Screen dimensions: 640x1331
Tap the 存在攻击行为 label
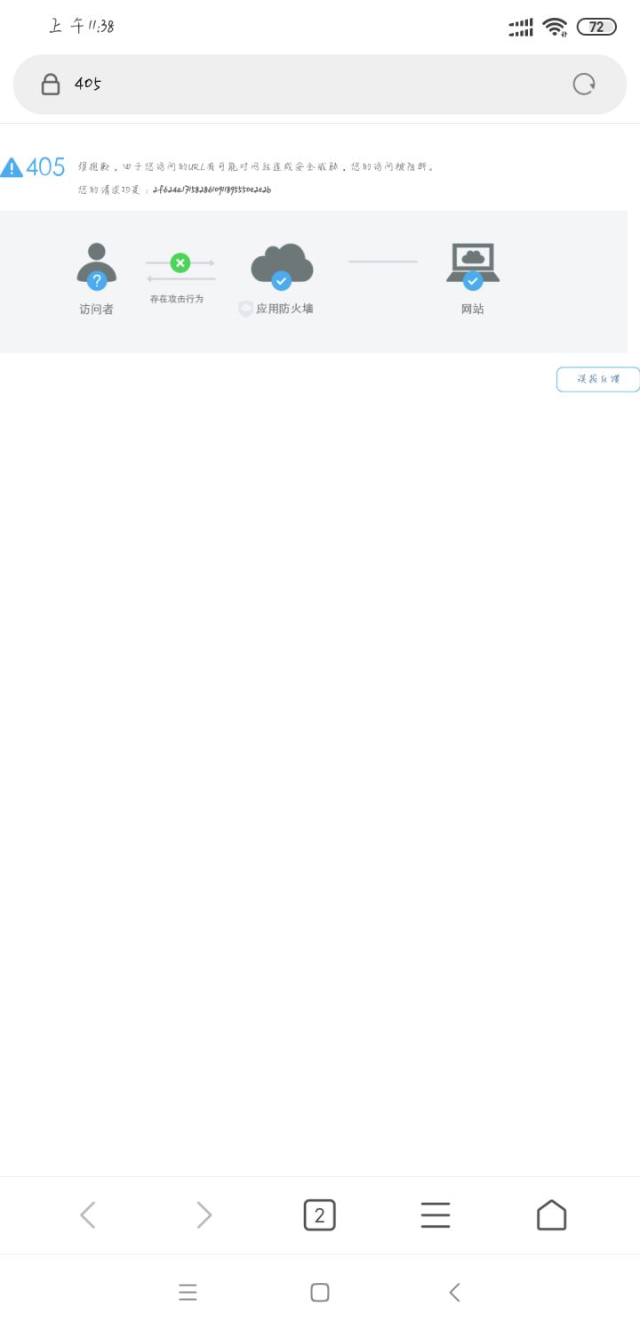177,299
